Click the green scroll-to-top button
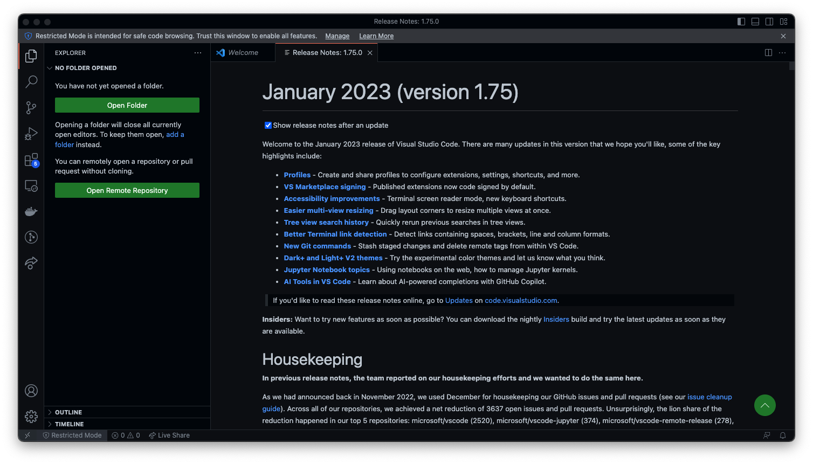The width and height of the screenshot is (813, 464). 765,405
